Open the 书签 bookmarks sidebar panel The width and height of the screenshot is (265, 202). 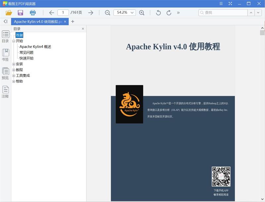click(x=5, y=55)
